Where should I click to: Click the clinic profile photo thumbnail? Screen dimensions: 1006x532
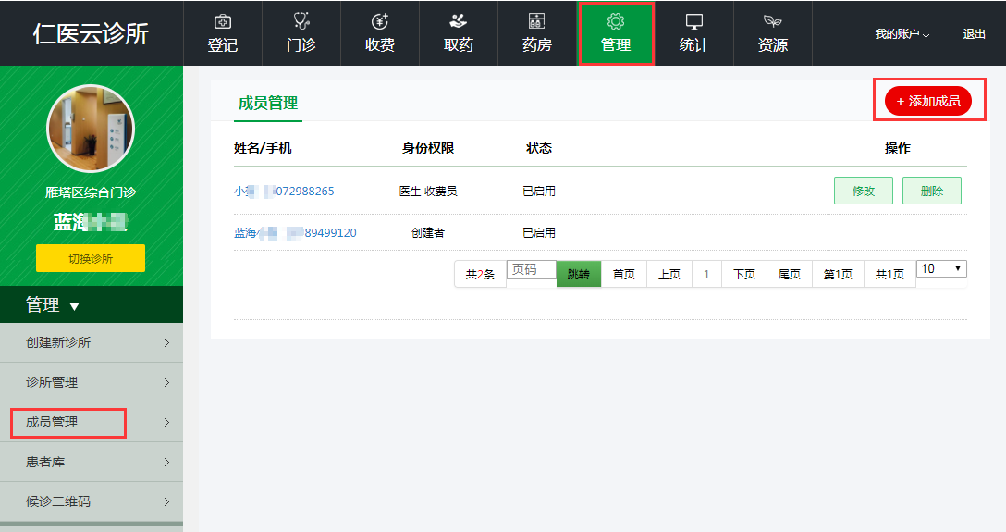click(91, 129)
